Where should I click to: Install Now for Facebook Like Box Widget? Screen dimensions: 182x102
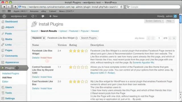(x=46, y=58)
